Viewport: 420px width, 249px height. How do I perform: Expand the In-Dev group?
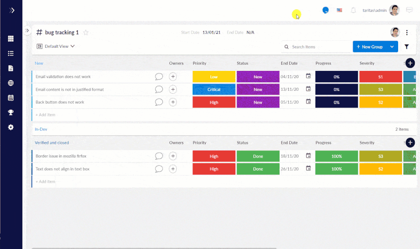click(x=41, y=129)
